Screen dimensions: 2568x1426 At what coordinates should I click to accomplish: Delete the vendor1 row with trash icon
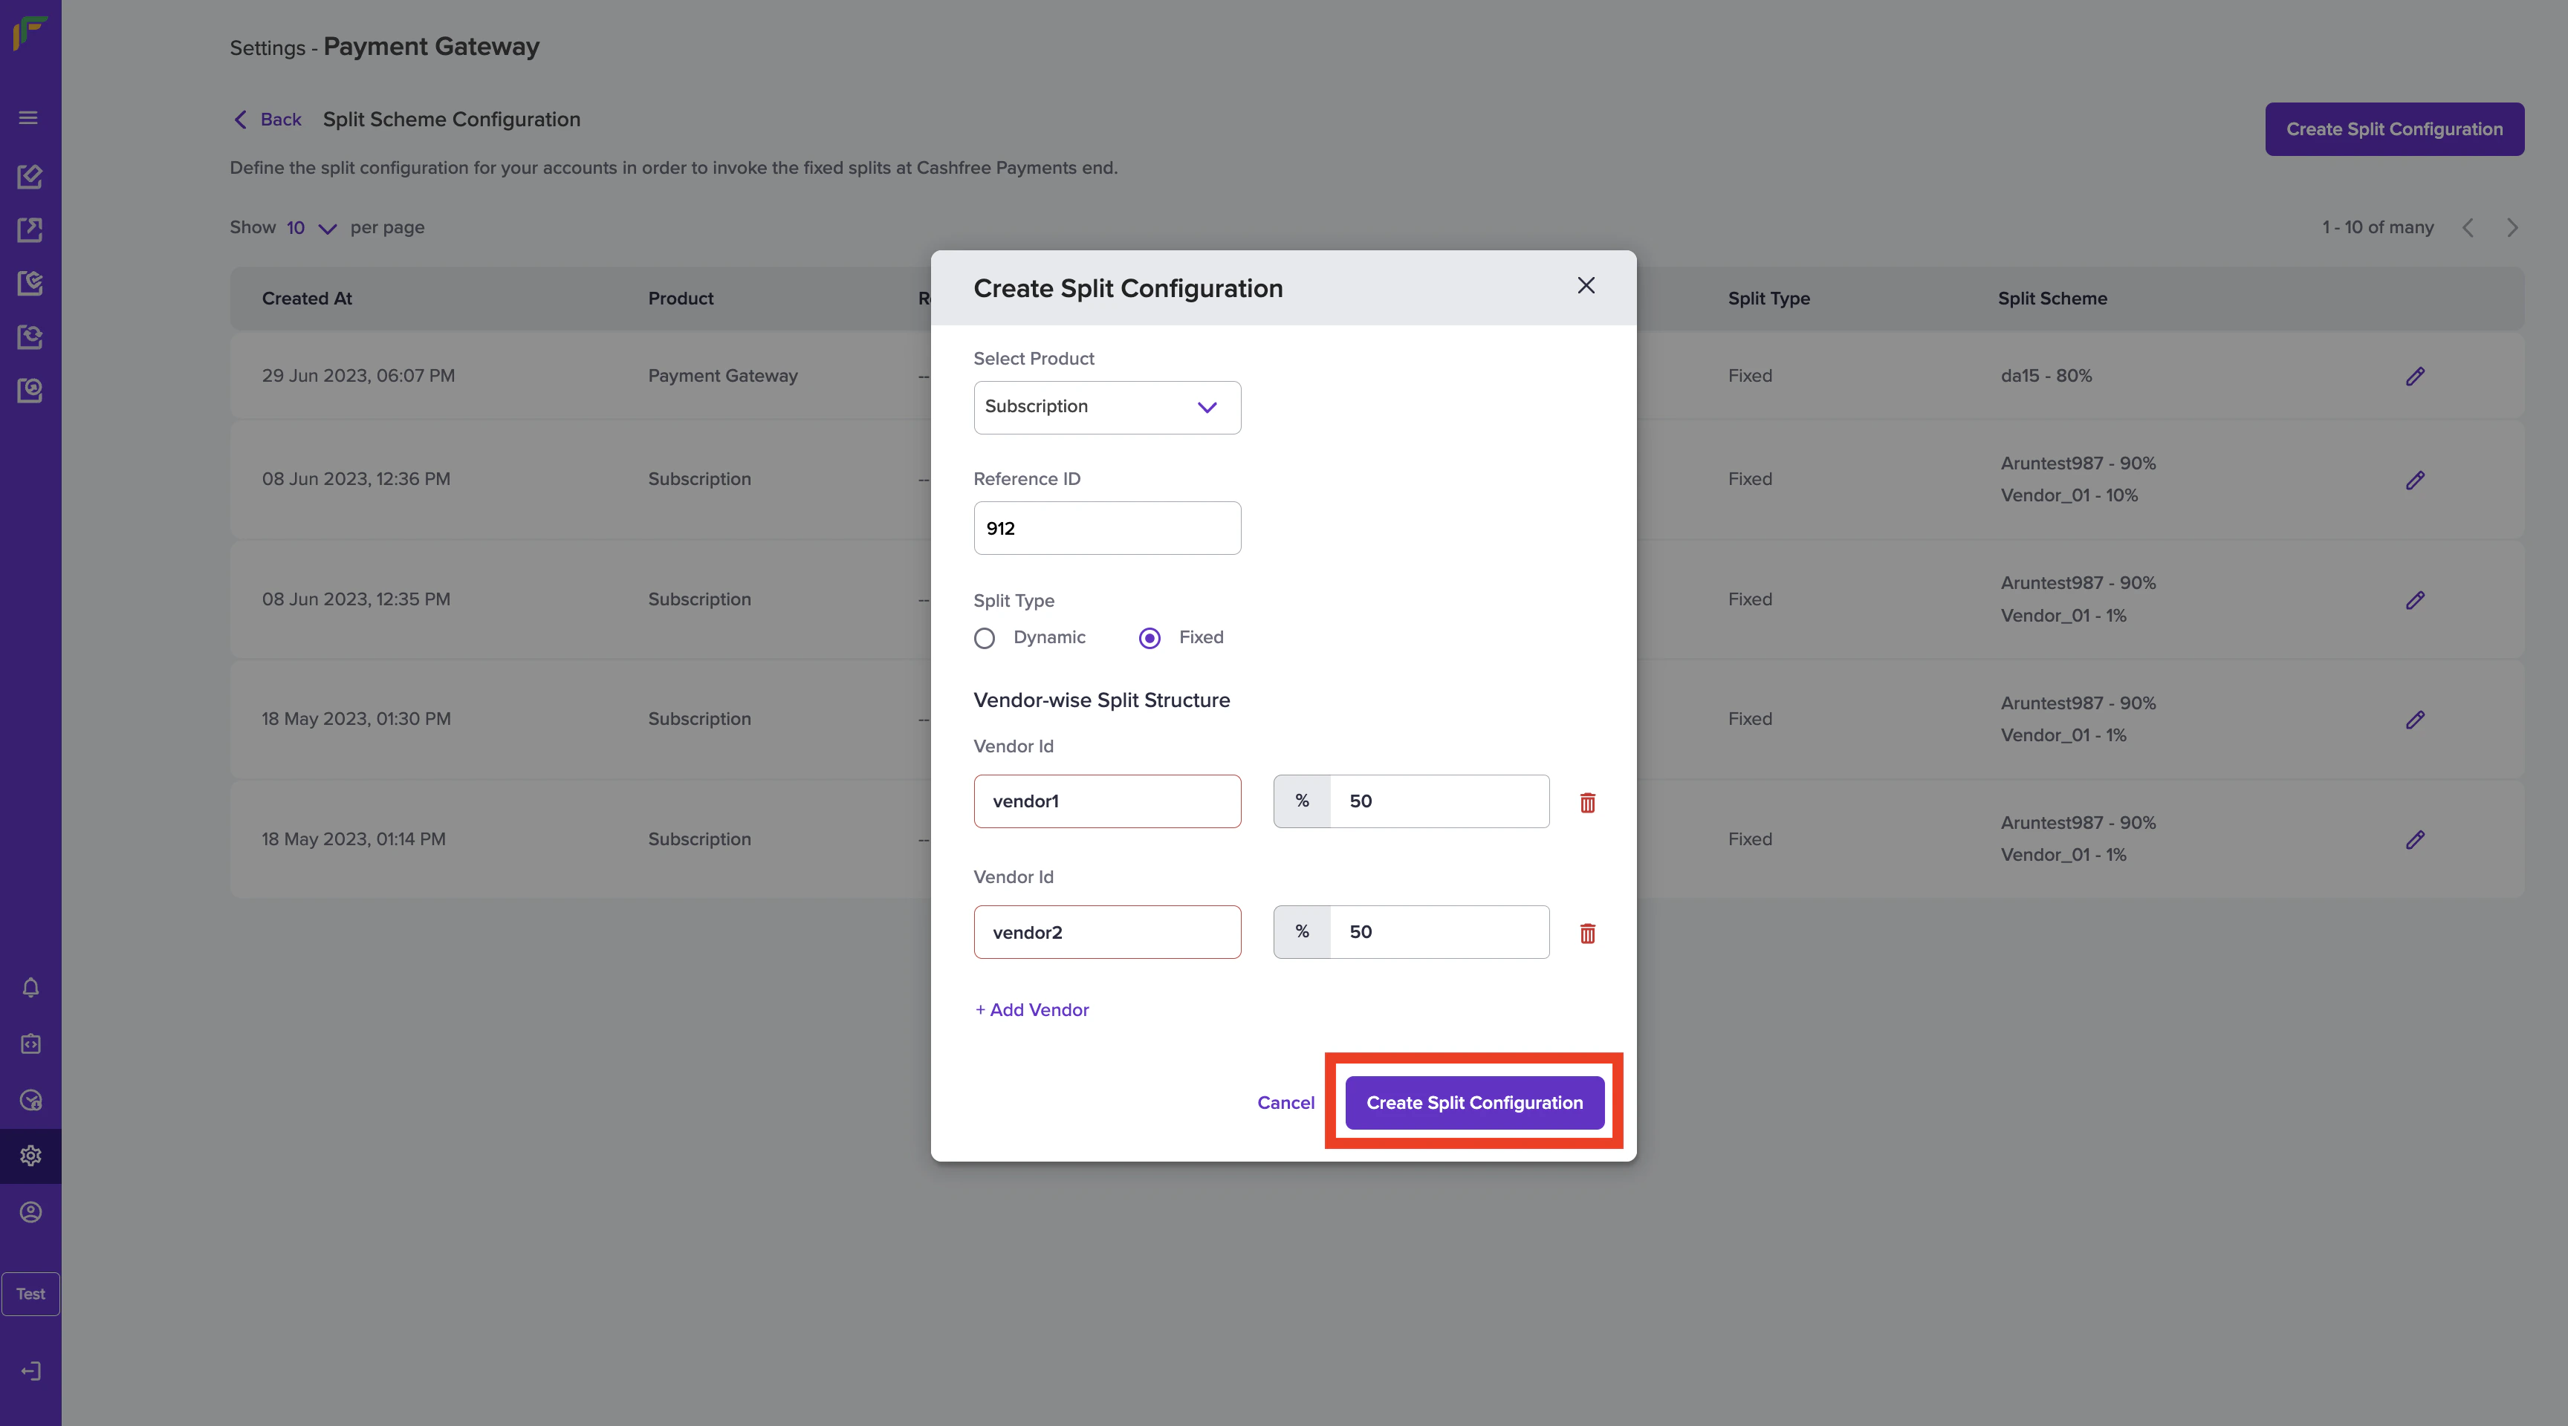point(1587,802)
